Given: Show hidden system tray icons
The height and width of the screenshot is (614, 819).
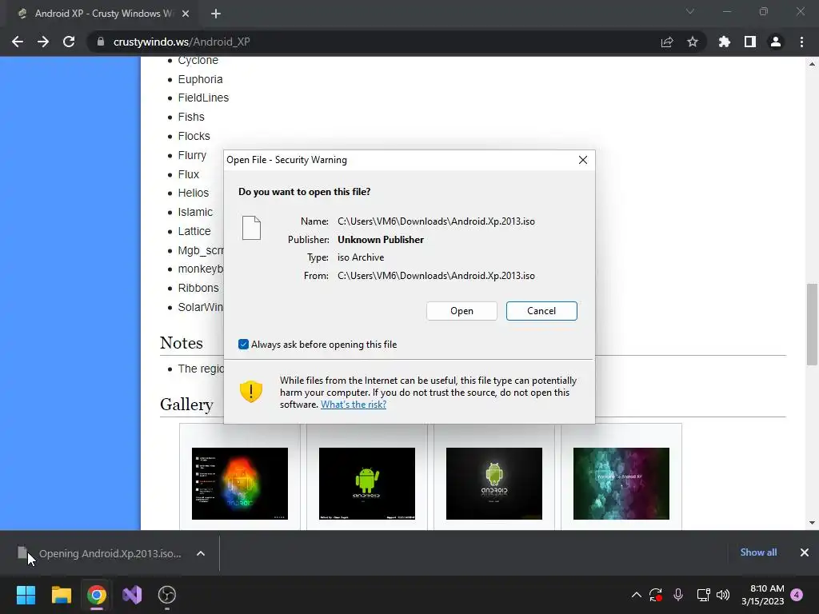Looking at the screenshot, I should pyautogui.click(x=636, y=595).
